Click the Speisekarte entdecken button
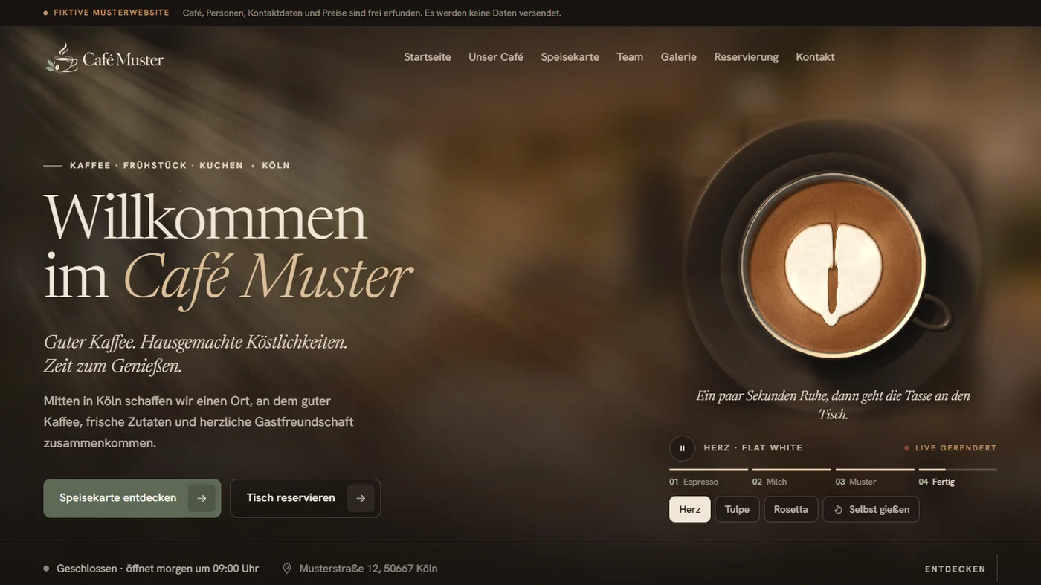1041x585 pixels. click(132, 498)
